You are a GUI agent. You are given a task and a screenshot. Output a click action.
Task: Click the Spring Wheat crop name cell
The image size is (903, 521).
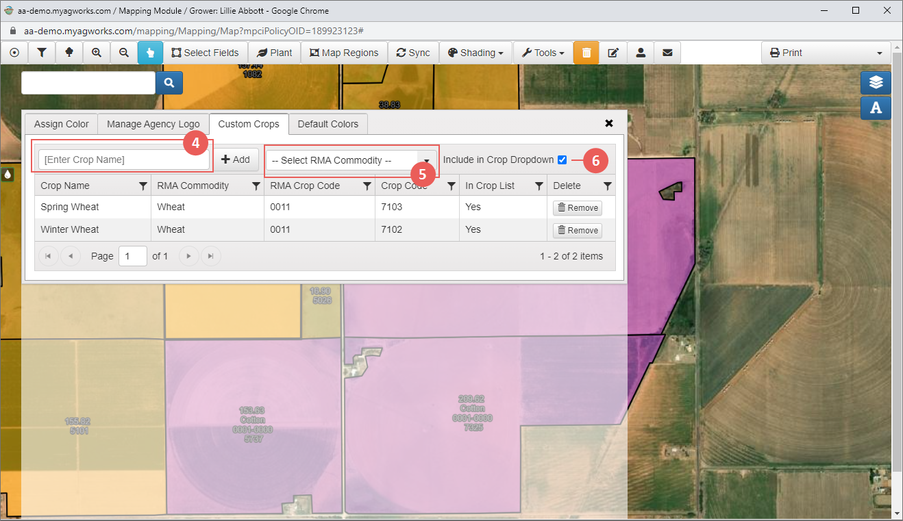[92, 207]
